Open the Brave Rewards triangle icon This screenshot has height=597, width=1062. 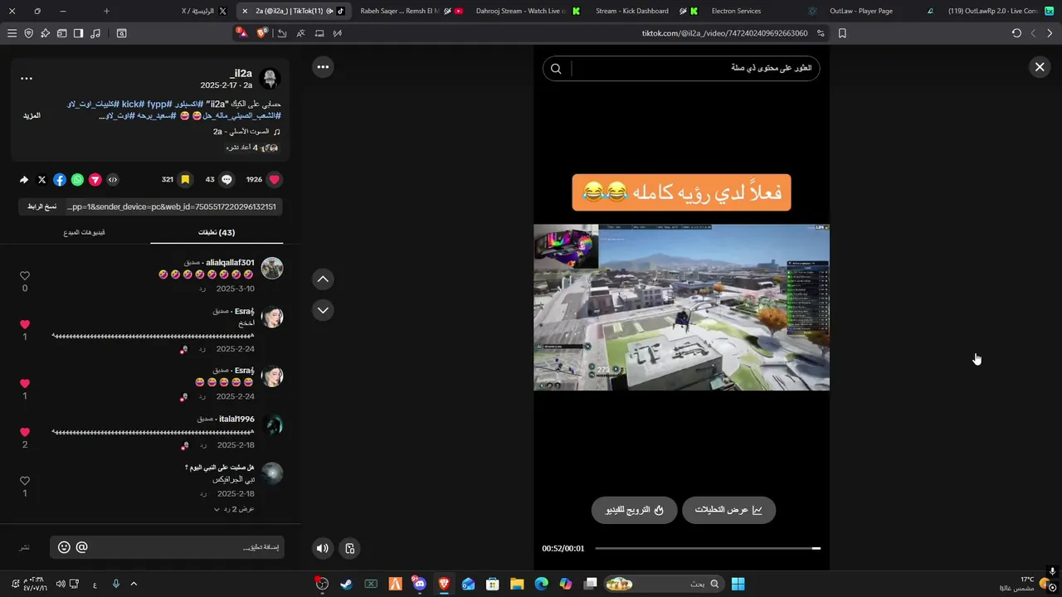tap(242, 33)
